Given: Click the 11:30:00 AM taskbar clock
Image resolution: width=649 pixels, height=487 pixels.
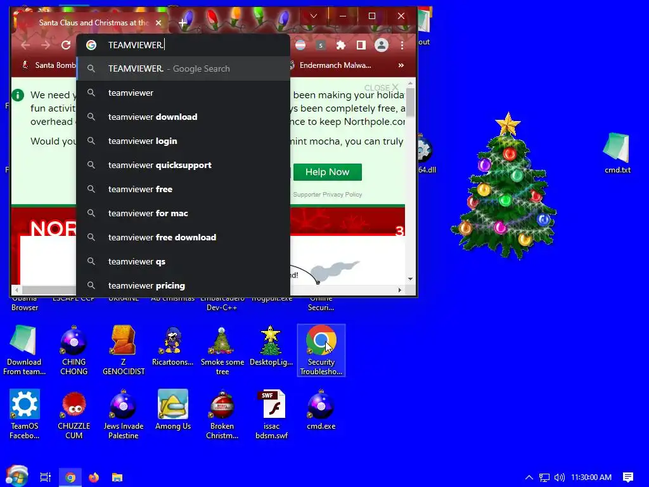Looking at the screenshot, I should coord(591,477).
